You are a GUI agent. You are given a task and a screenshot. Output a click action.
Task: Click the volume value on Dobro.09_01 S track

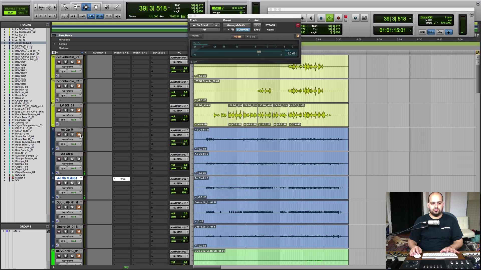pyautogui.click(x=185, y=238)
